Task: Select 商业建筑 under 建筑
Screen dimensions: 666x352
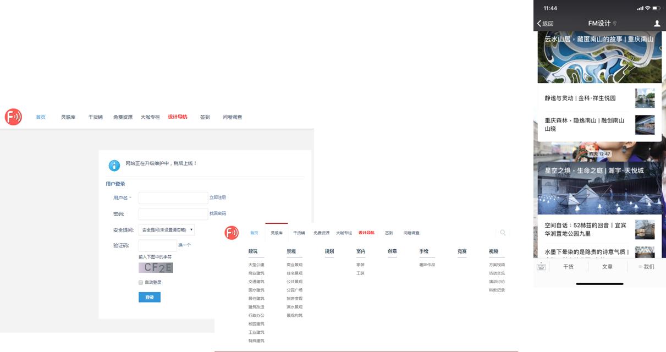Action: click(x=256, y=273)
